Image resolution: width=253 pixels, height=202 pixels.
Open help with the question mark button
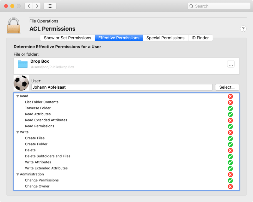coord(243,29)
